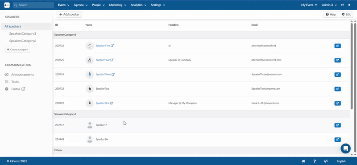
Task: Click the Add speaker button
Action: pyautogui.click(x=69, y=14)
